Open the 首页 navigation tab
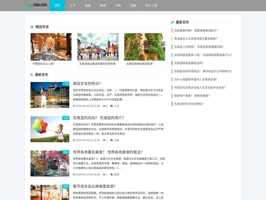This screenshot has width=266, height=200. point(57,6)
